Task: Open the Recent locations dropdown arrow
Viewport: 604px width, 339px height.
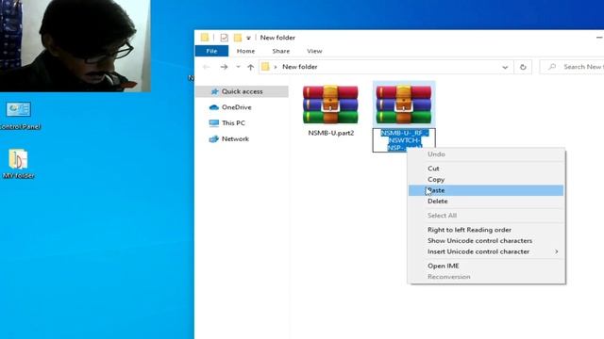Action: pyautogui.click(x=238, y=67)
